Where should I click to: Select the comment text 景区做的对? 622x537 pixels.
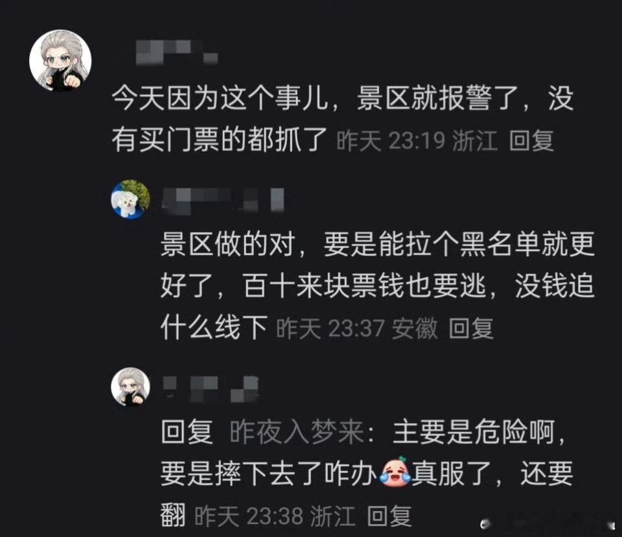pyautogui.click(x=227, y=243)
